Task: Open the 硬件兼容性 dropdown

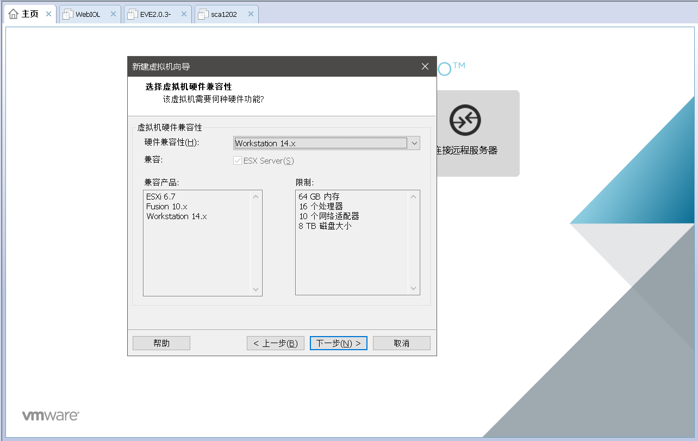Action: click(326, 143)
